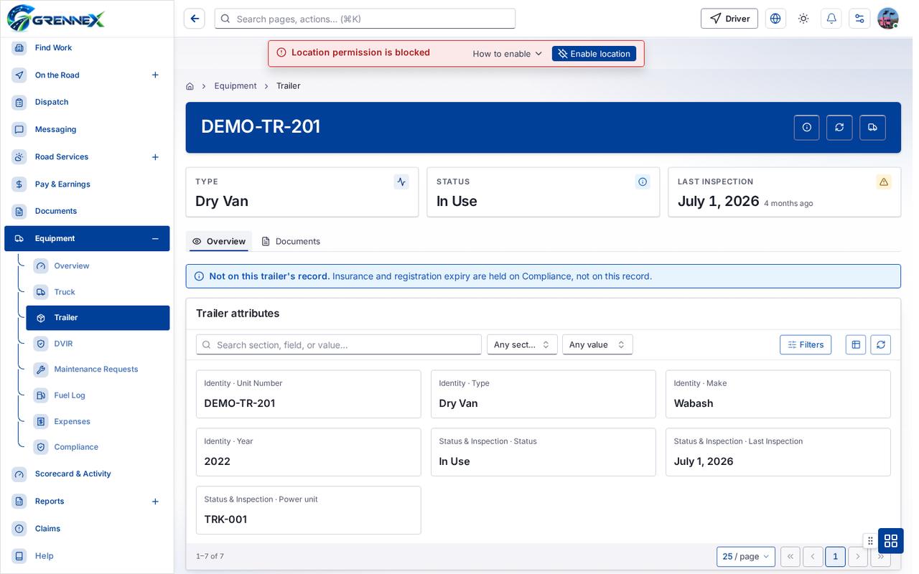Image resolution: width=919 pixels, height=574 pixels.
Task: Open the Filters button
Action: coord(806,344)
